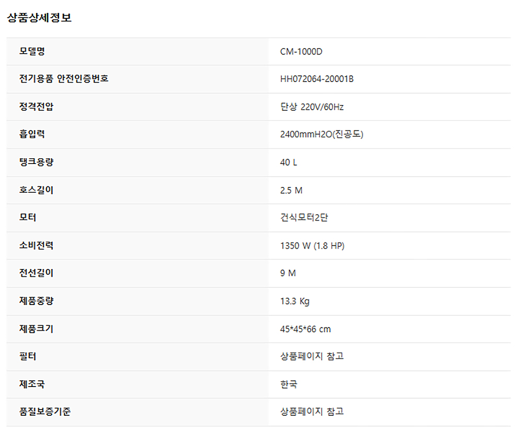Viewport: 523px width, 433px height.
Task: Click the 제품중량 value 13.3 Kg
Action: point(295,301)
